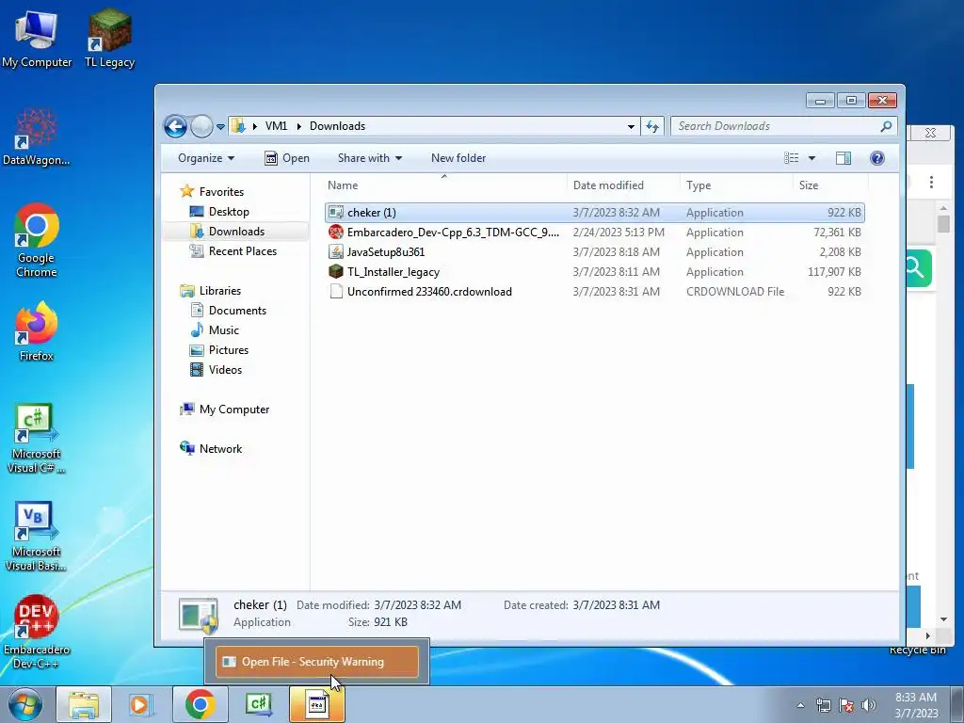This screenshot has width=964, height=723.
Task: Click VM1 in the address bar
Action: coord(276,126)
